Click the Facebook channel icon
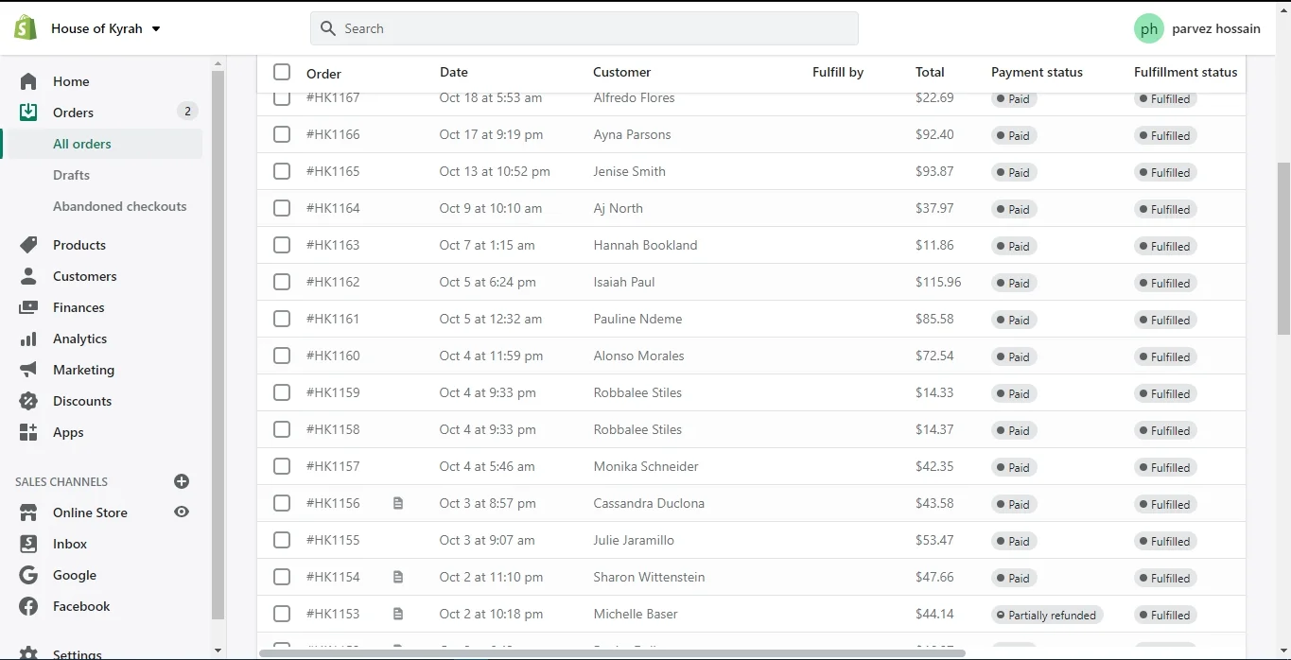Image resolution: width=1291 pixels, height=660 pixels. [x=28, y=606]
